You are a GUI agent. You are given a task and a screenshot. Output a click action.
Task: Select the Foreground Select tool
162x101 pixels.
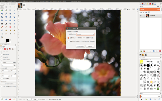[6, 10]
